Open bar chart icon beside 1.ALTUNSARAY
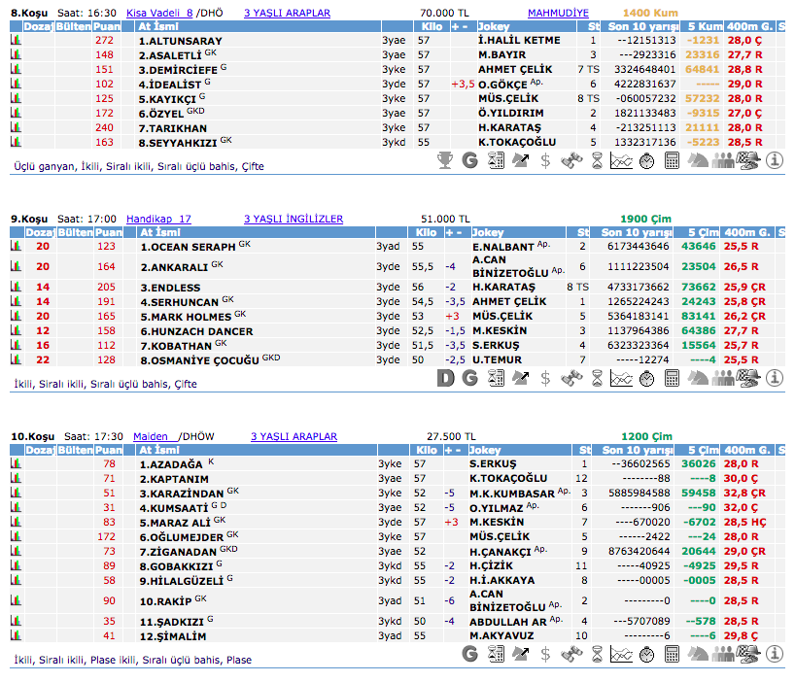Screen dimensions: 795x682 pos(17,41)
